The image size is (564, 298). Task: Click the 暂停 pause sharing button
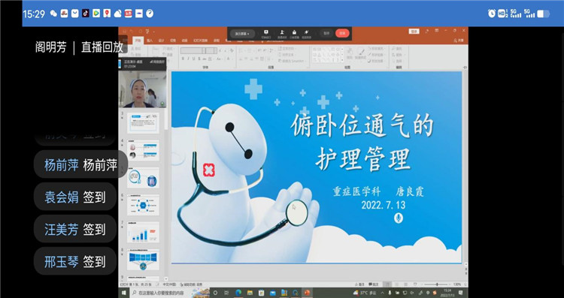click(326, 33)
